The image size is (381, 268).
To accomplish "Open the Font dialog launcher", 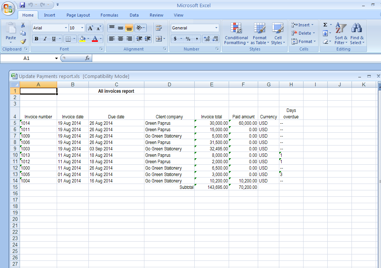I will (x=101, y=49).
